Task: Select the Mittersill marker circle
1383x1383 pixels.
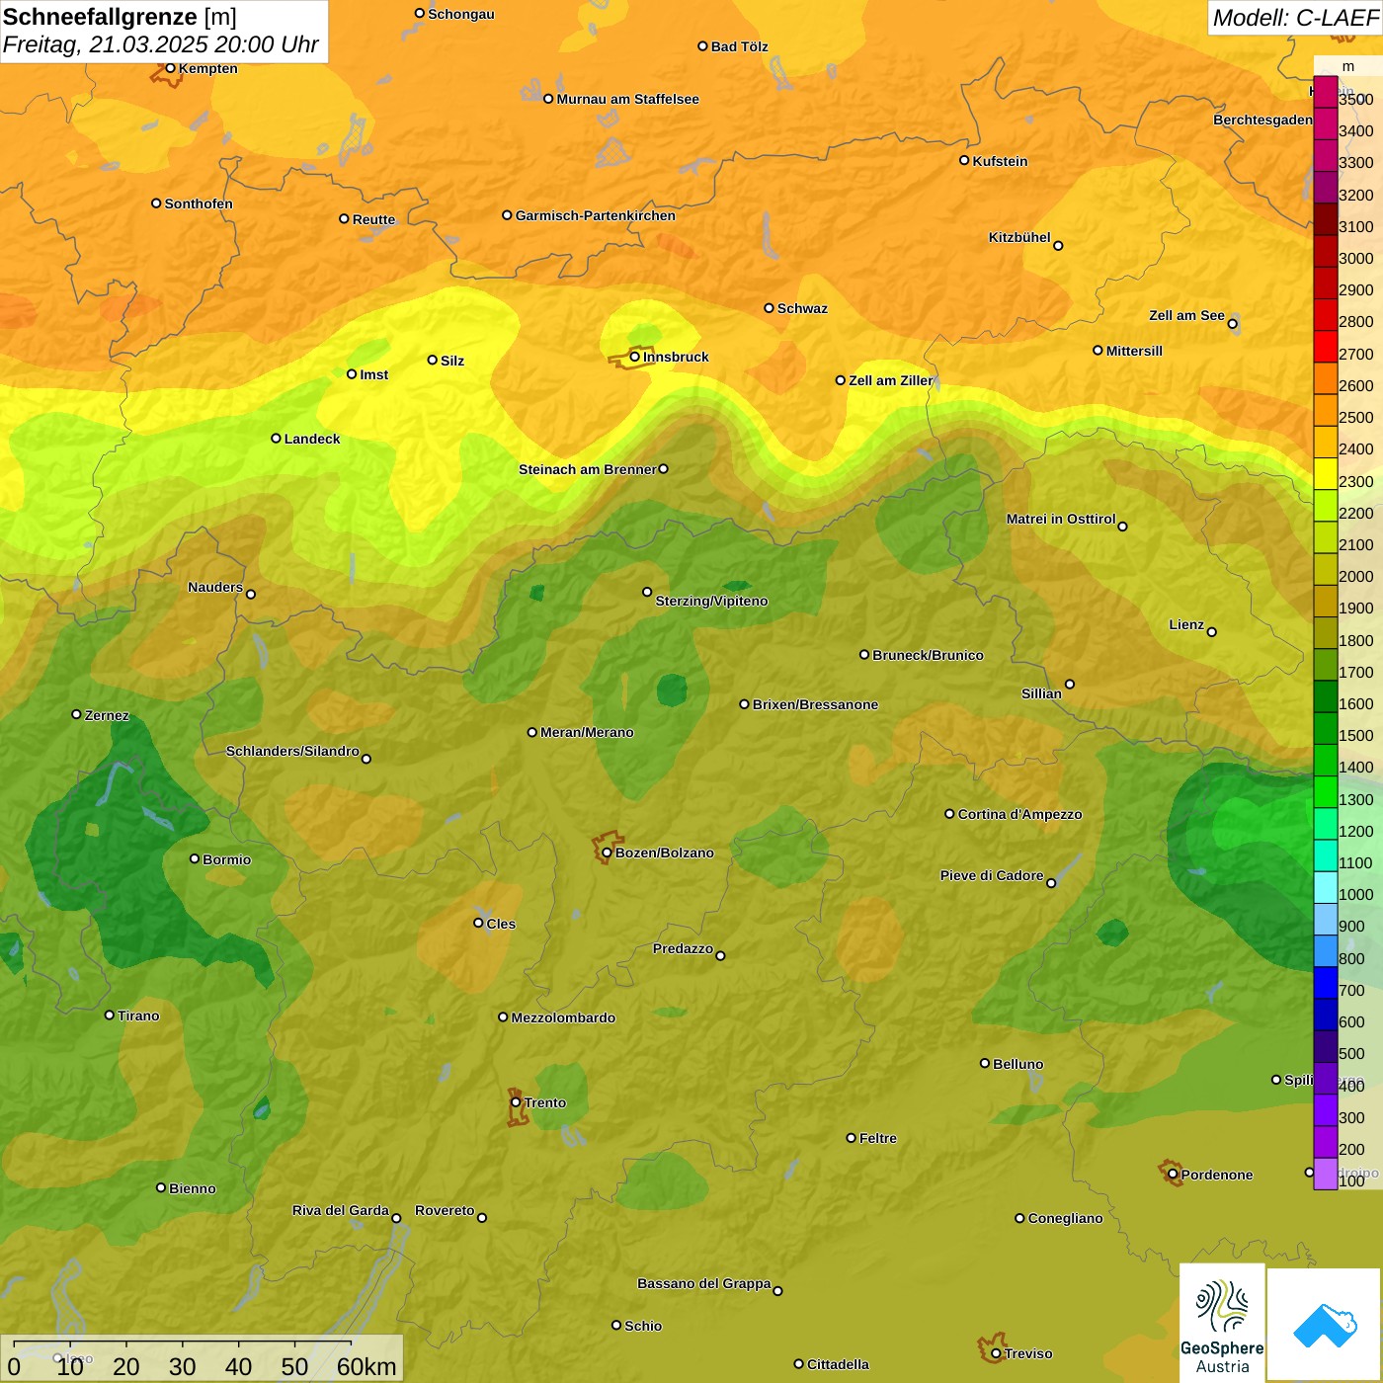Action: 1098,350
